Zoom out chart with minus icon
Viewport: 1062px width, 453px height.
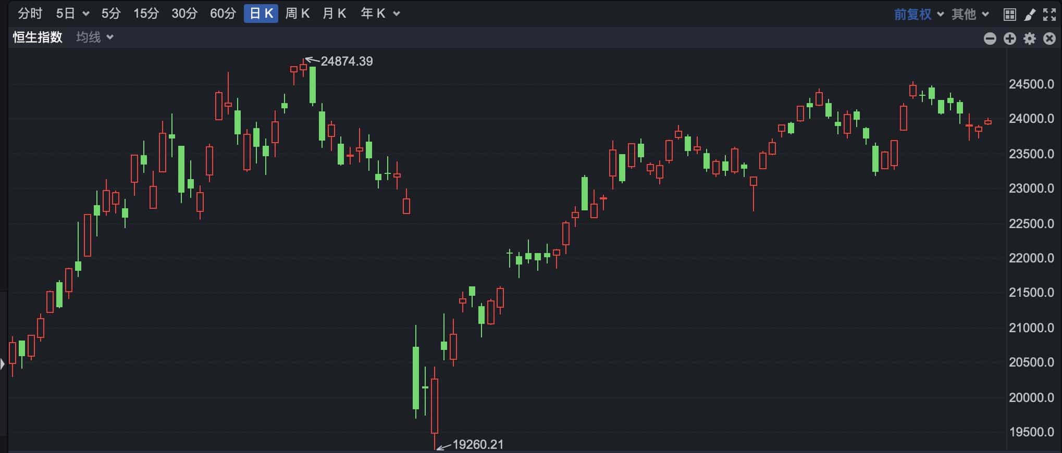(990, 39)
